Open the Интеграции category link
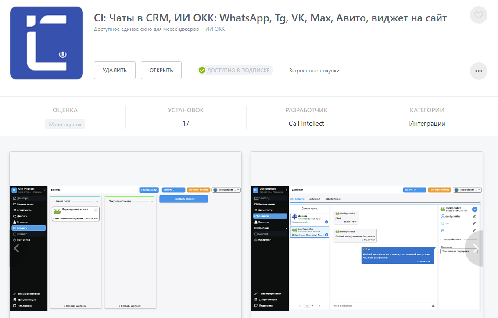 pyautogui.click(x=427, y=124)
